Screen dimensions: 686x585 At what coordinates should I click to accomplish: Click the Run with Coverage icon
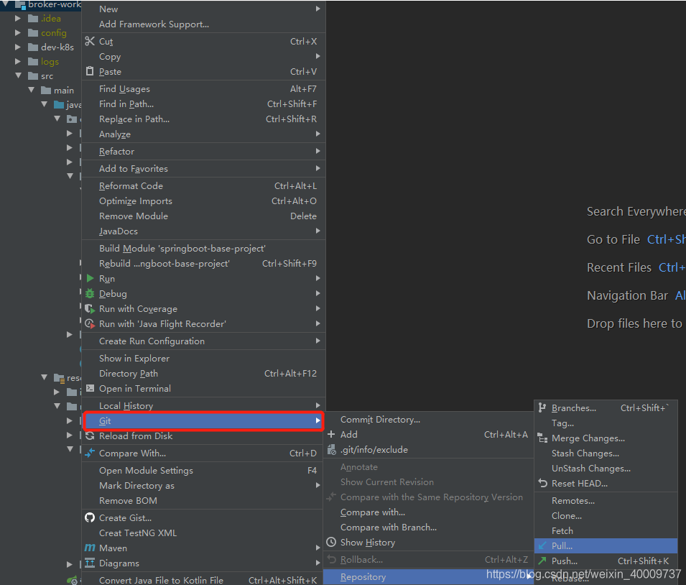(90, 309)
